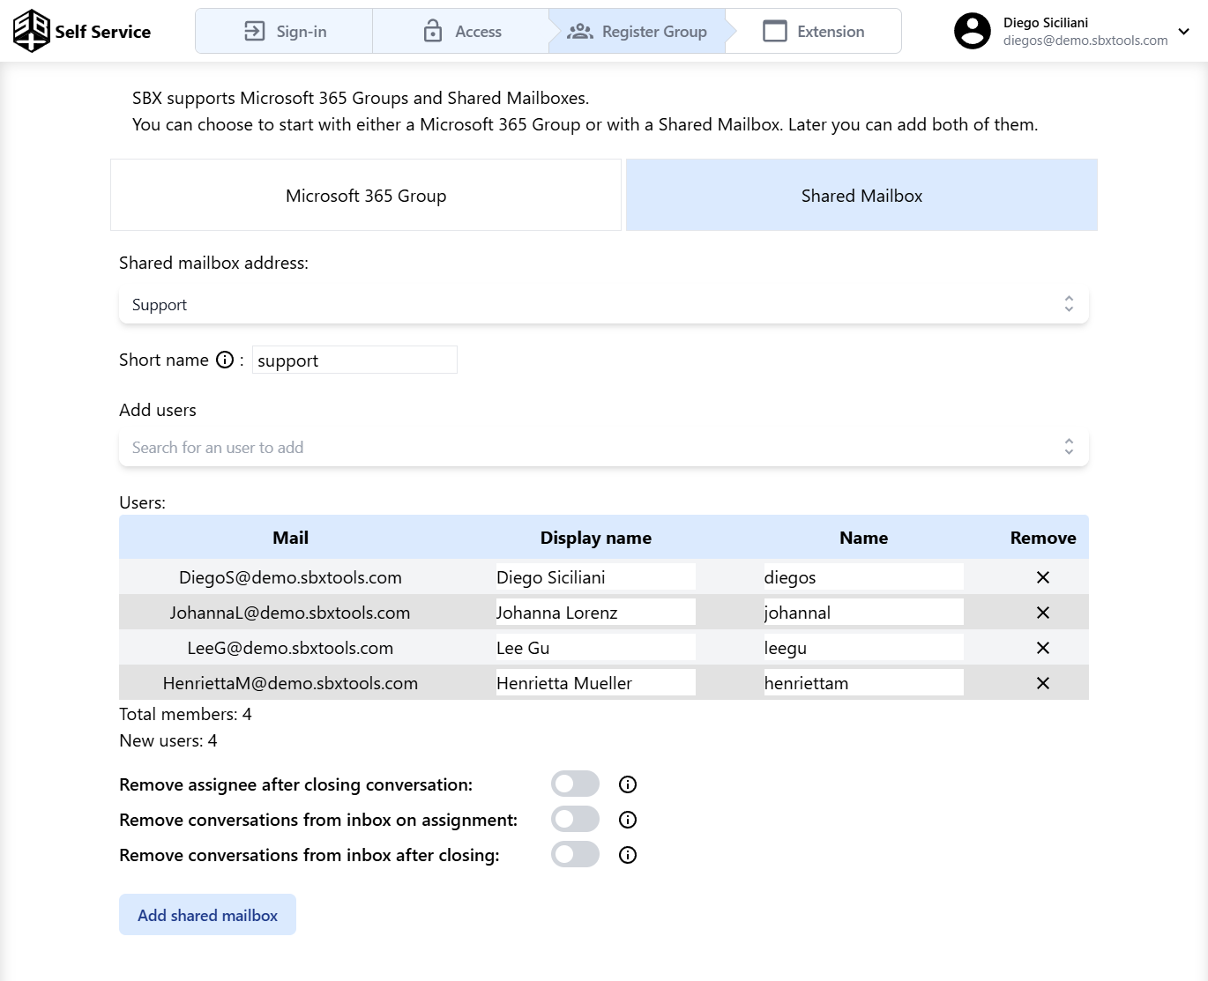Go to the Sign-in step
Image resolution: width=1208 pixels, height=981 pixels.
click(284, 32)
